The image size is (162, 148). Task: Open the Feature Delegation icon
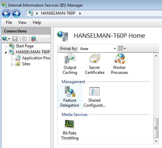click(x=70, y=97)
